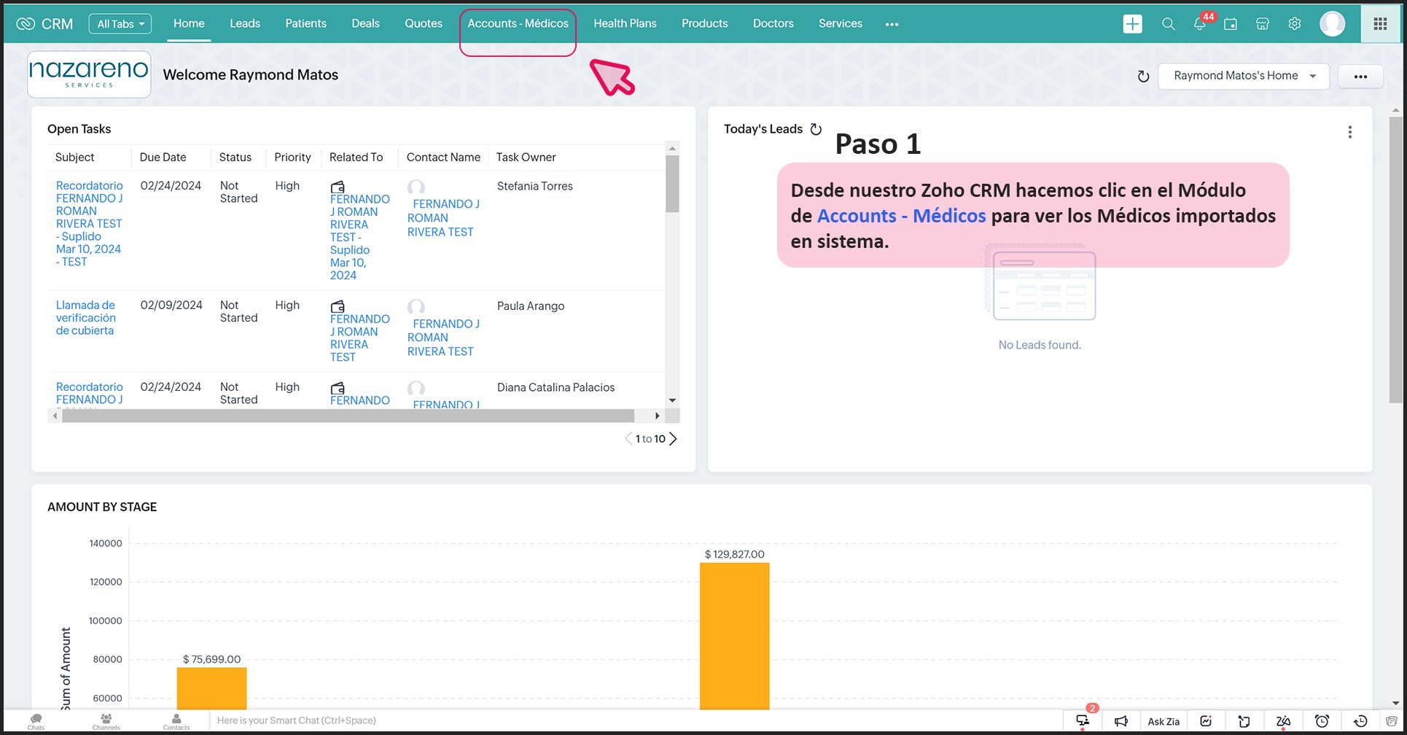The width and height of the screenshot is (1407, 735).
Task: Open the search magnifier icon
Action: 1168,24
